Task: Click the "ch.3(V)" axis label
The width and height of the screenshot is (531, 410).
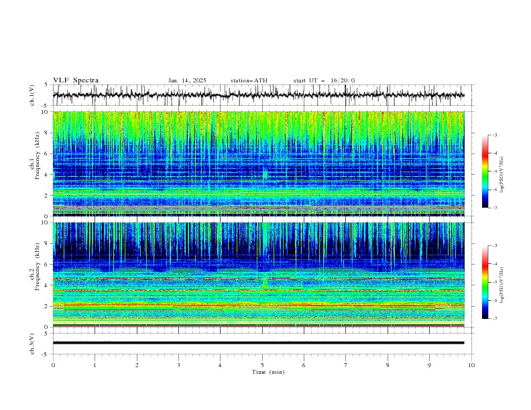Action: pos(32,344)
